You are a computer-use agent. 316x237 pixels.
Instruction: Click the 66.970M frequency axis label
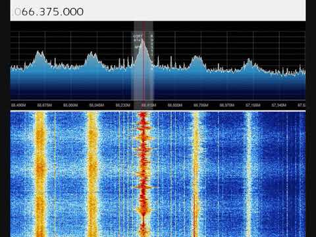click(227, 105)
